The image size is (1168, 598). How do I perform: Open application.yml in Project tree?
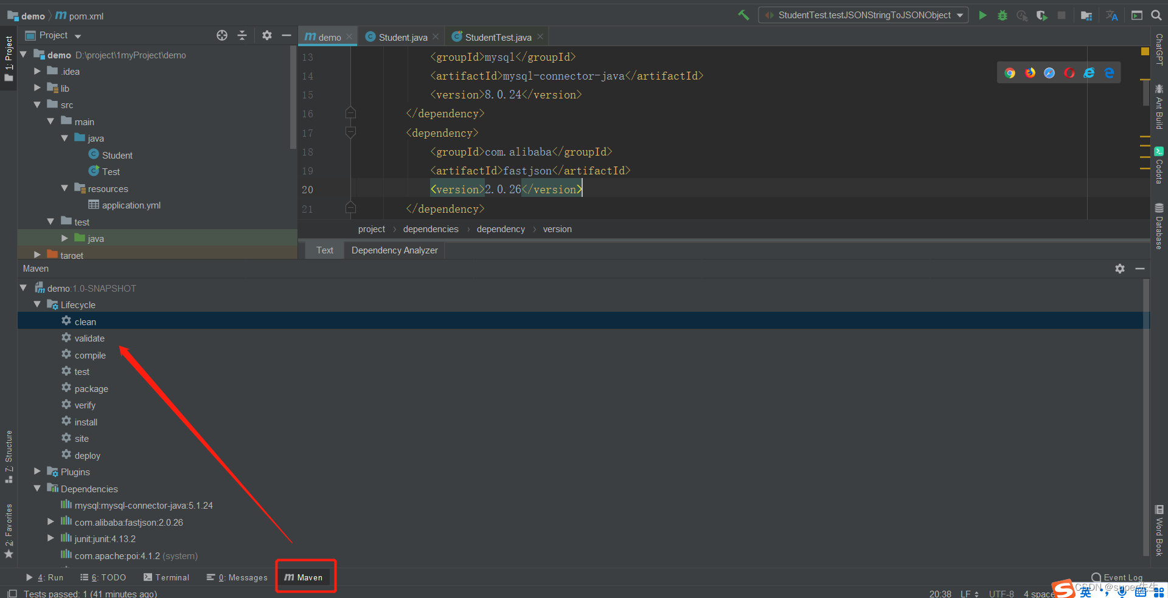131,205
